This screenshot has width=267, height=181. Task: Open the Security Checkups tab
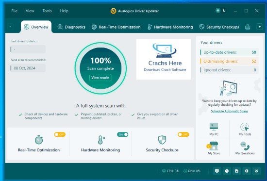tap(219, 27)
